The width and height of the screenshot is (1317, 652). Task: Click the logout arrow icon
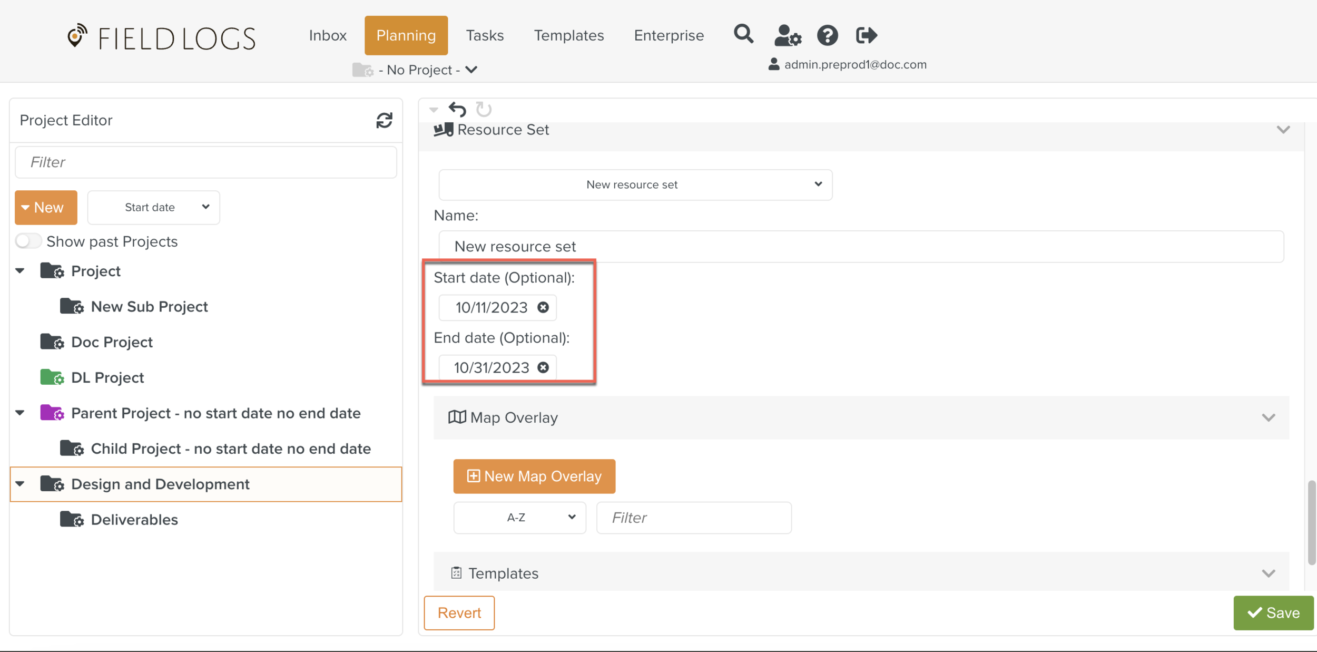tap(866, 35)
